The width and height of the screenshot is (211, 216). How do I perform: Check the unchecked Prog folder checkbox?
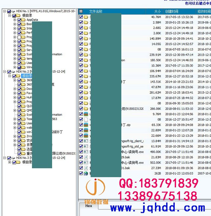[x=19, y=37]
